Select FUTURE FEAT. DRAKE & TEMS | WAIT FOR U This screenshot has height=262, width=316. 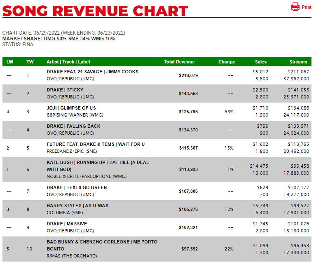click(x=96, y=144)
